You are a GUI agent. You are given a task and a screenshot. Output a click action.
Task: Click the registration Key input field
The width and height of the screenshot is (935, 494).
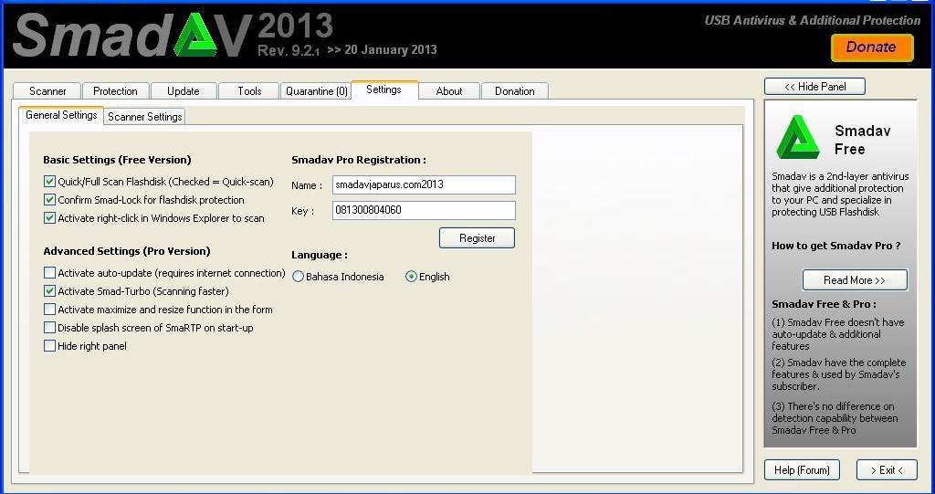pyautogui.click(x=424, y=210)
